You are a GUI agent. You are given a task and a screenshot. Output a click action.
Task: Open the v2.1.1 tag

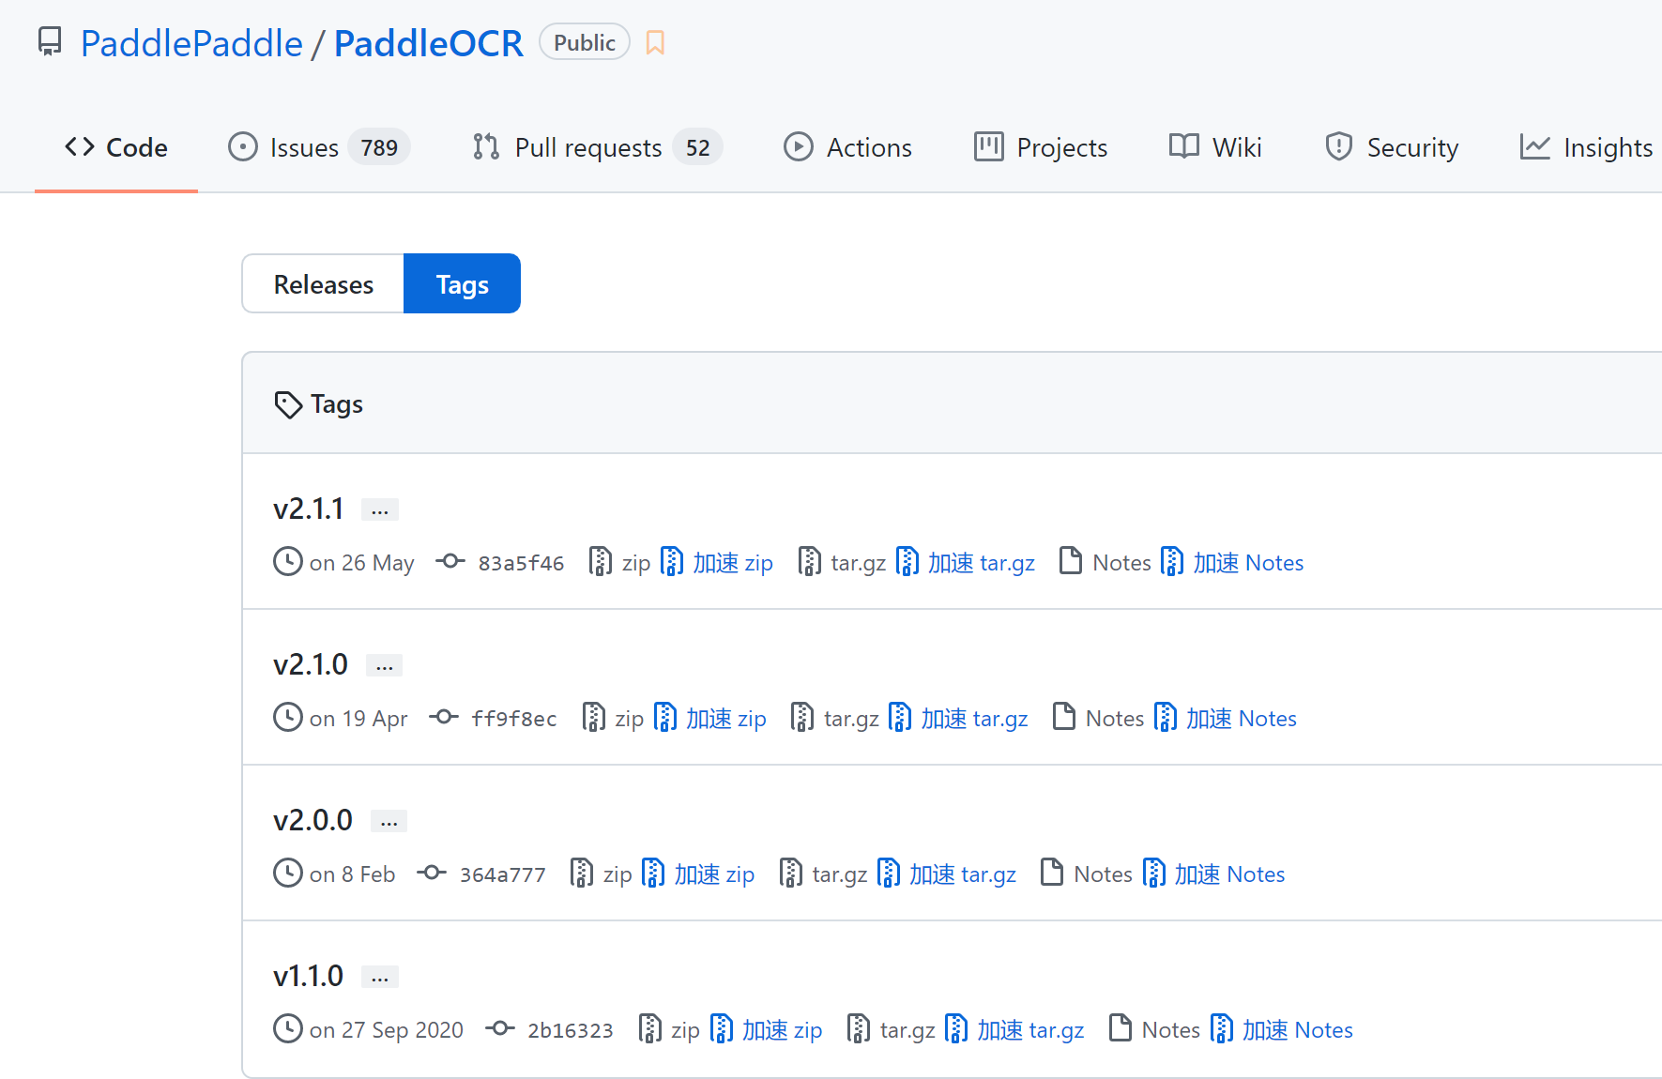pyautogui.click(x=309, y=509)
